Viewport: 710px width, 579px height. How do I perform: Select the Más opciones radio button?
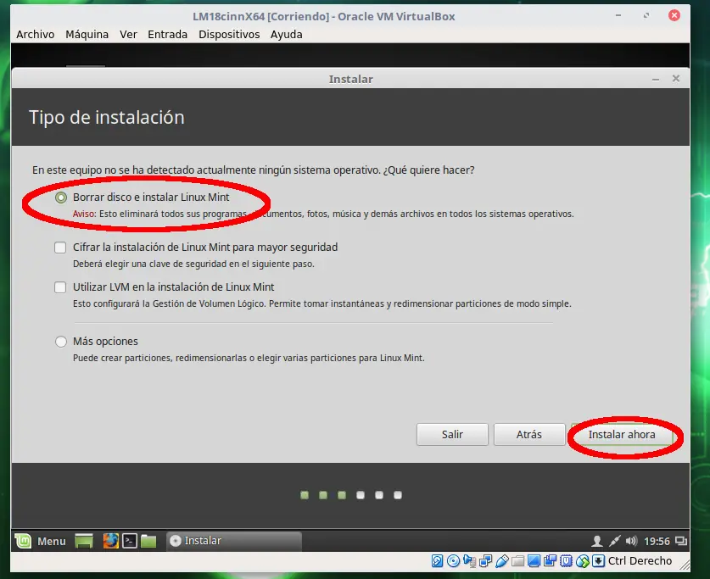pyautogui.click(x=61, y=342)
